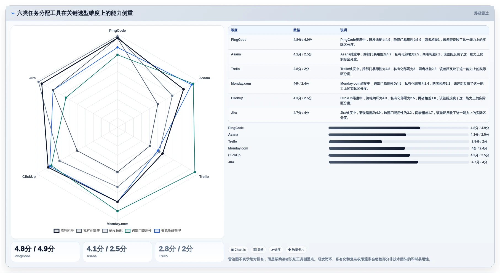Open the Asana 4.1分 / 2.5分 stat card

[x=117, y=252]
